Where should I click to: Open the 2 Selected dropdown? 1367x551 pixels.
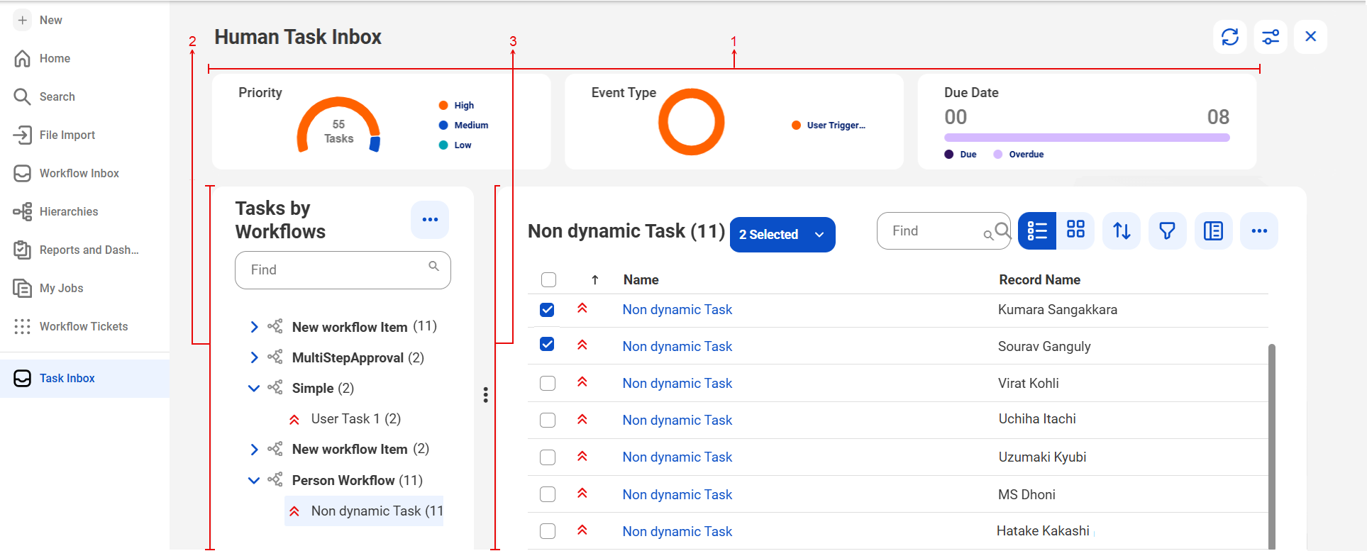click(782, 235)
